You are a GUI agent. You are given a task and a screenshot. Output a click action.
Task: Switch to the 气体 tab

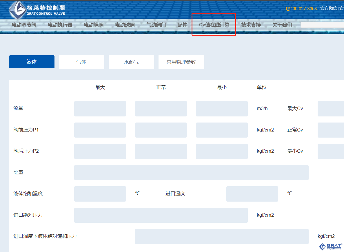pos(81,62)
